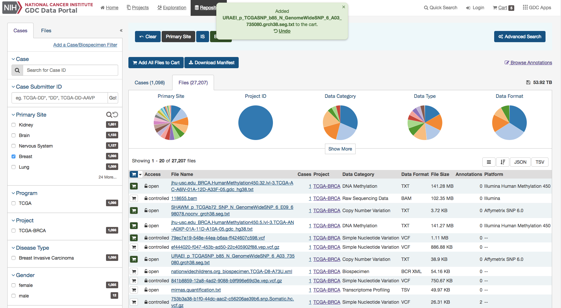Click the sort table icon button
The width and height of the screenshot is (561, 308).
coord(502,162)
